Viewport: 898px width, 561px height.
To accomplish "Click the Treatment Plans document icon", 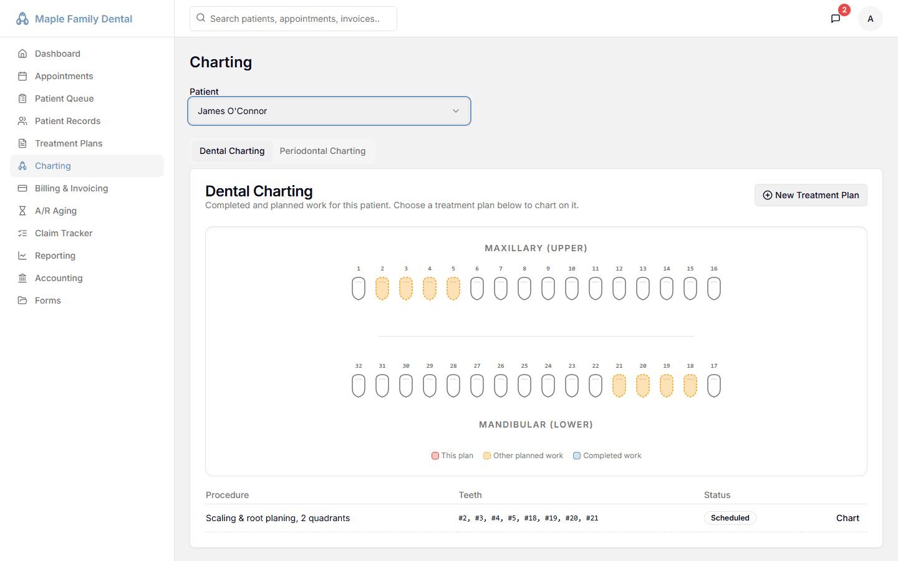I will (22, 143).
